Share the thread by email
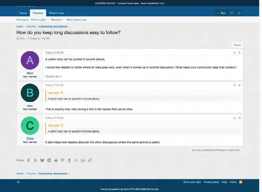Image resolution: width=262 pixels, height=192 pixels. tap(83, 160)
